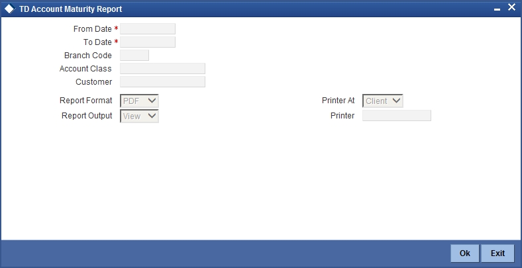This screenshot has width=522, height=268.
Task: Close the TD Account Maturity Report dialog
Action: click(511, 7)
